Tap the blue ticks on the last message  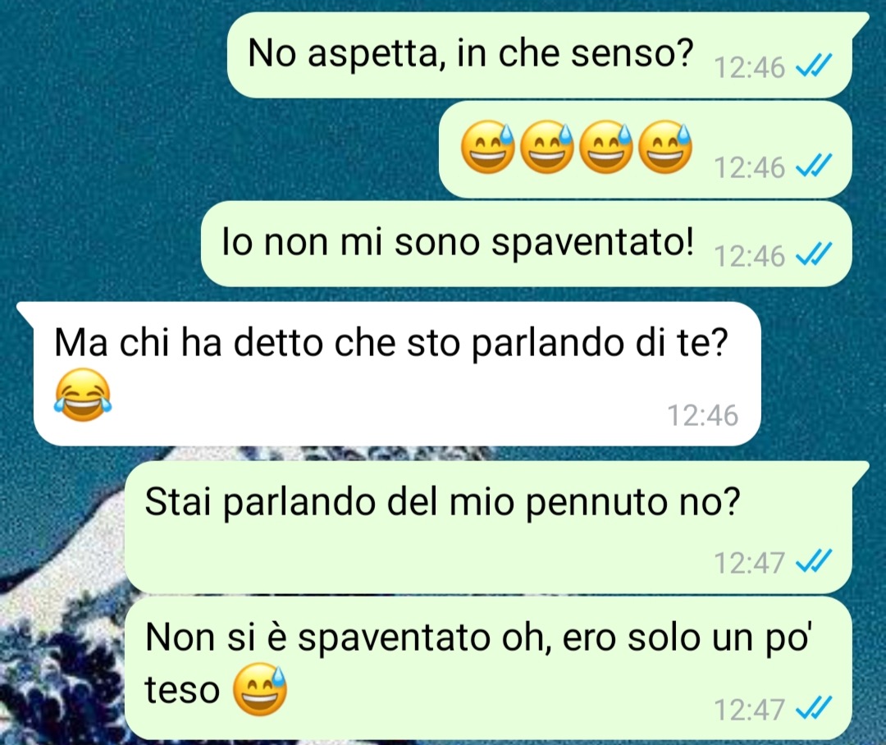[x=813, y=708]
